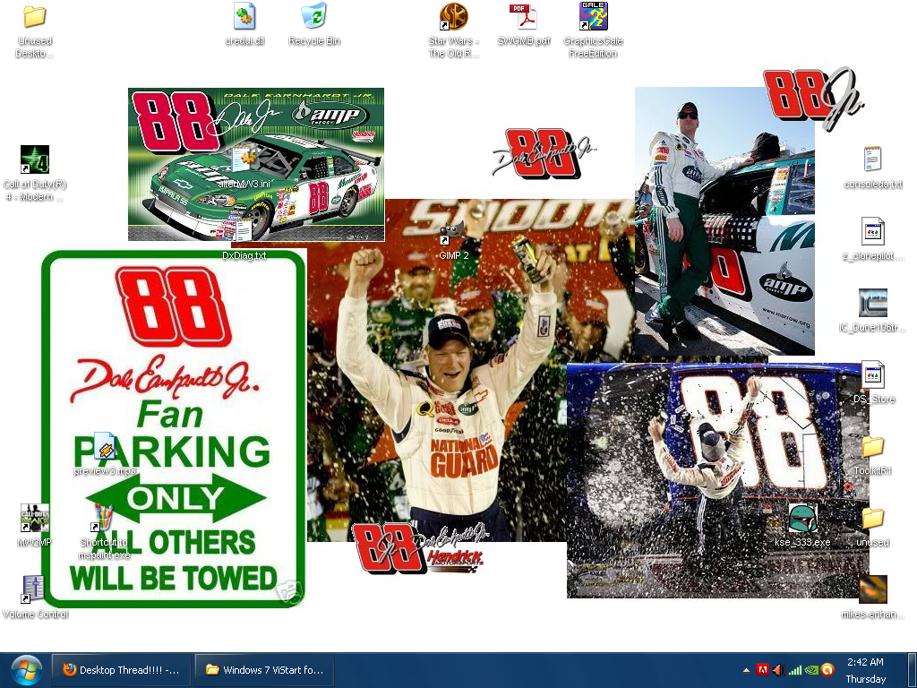Screen dimensions: 917x688
Task: Open the Adobe tray icon
Action: [x=762, y=670]
